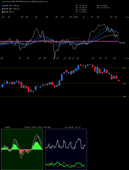Click the white DOW MT legend square
Viewport: 129px width, 170px height.
(x=3, y=9)
